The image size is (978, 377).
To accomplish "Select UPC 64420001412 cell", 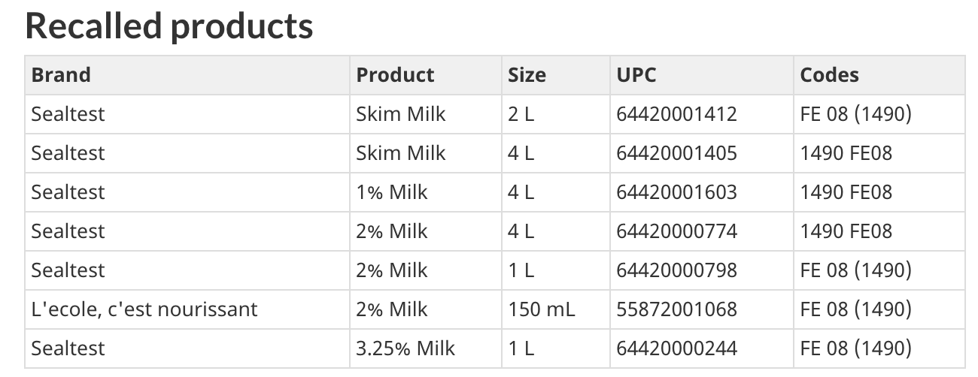I will pos(702,114).
